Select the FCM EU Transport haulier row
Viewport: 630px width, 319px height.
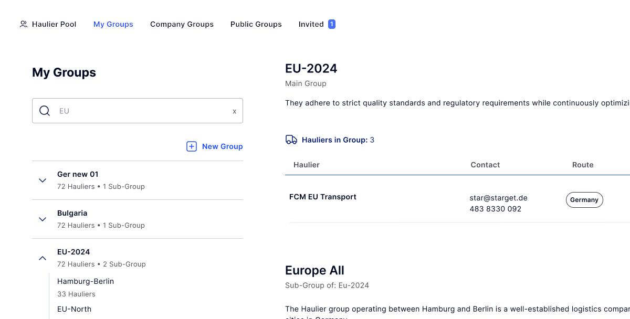click(323, 197)
